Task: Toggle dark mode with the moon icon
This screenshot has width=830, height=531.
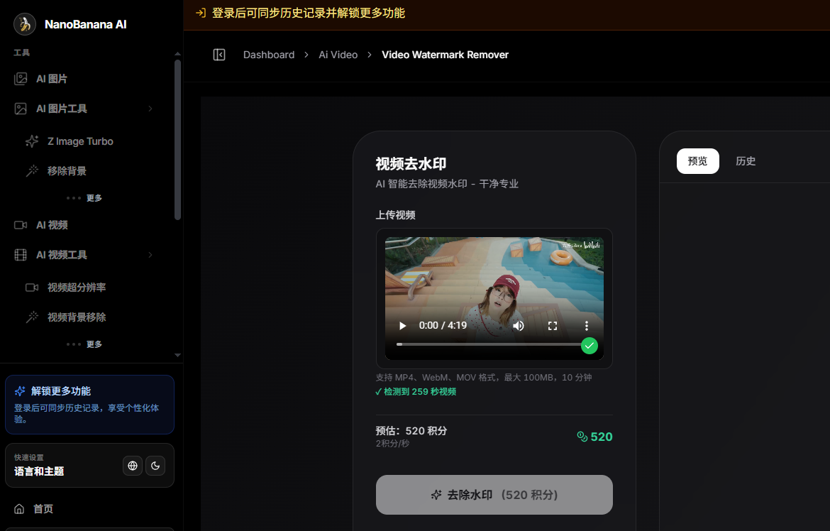Action: (x=155, y=466)
